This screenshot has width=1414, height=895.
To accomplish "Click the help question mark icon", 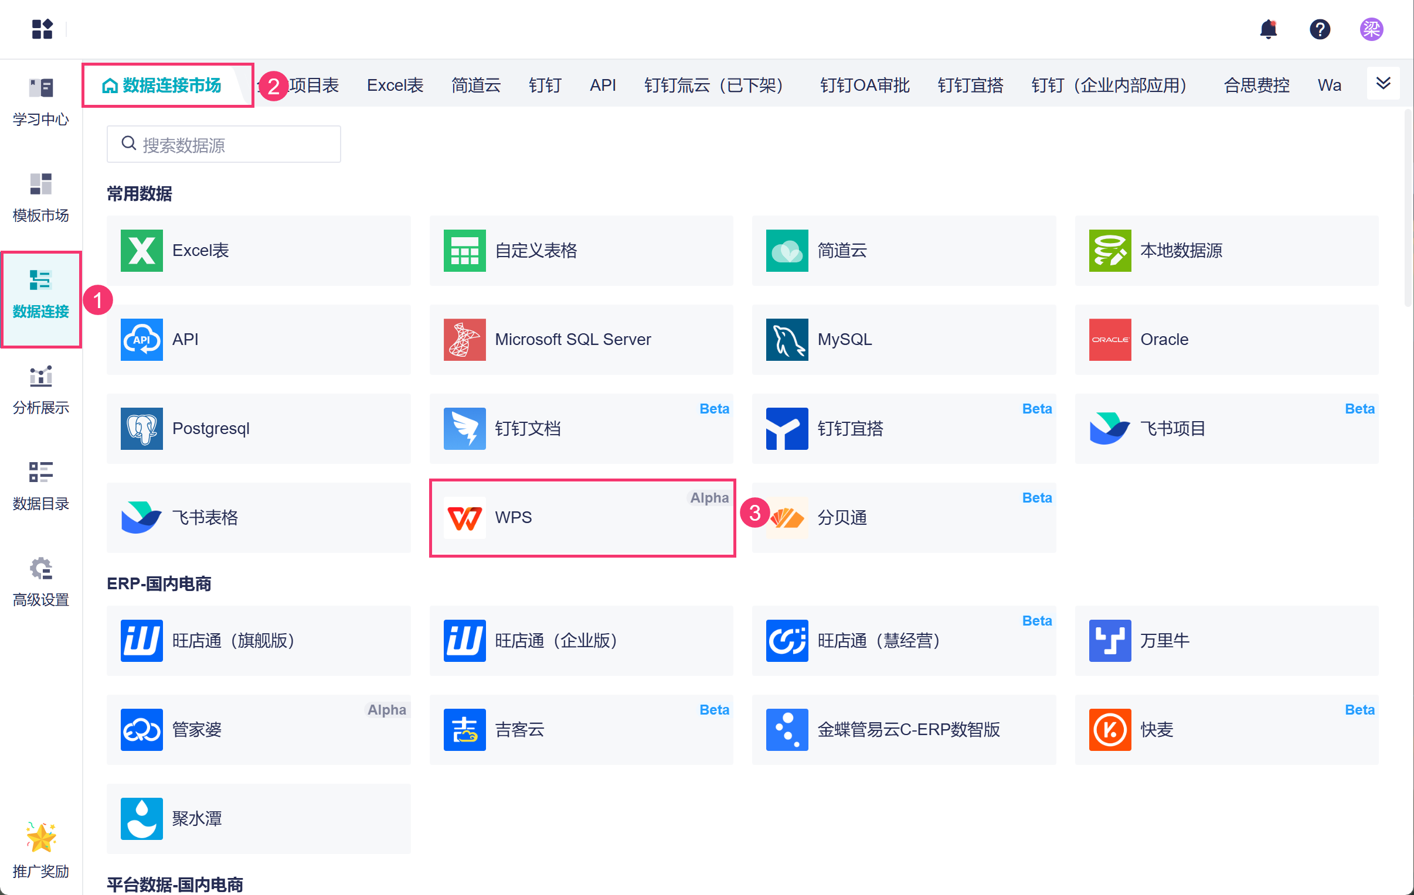I will (1319, 29).
